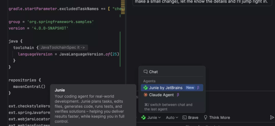This screenshot has width=275, height=126.
Task: Click the beta symbol beside Claude Agent
Action: (178, 95)
